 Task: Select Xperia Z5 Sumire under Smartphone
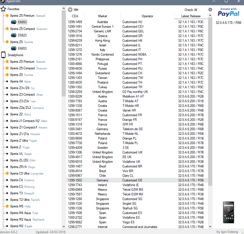(x=22, y=75)
